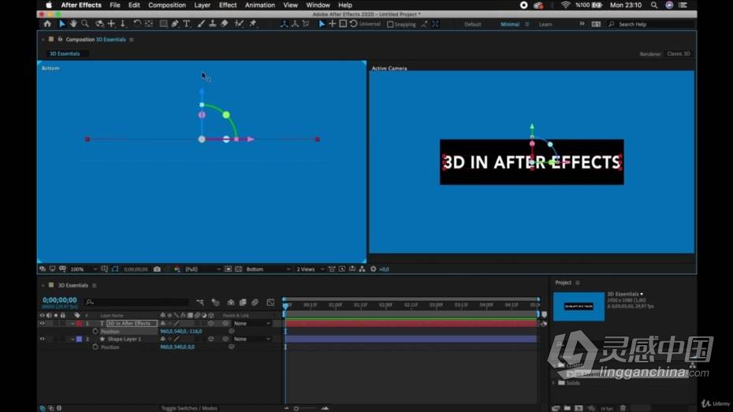This screenshot has height=412, width=733.
Task: Open the 2 Views layout dropdown
Action: (x=311, y=269)
